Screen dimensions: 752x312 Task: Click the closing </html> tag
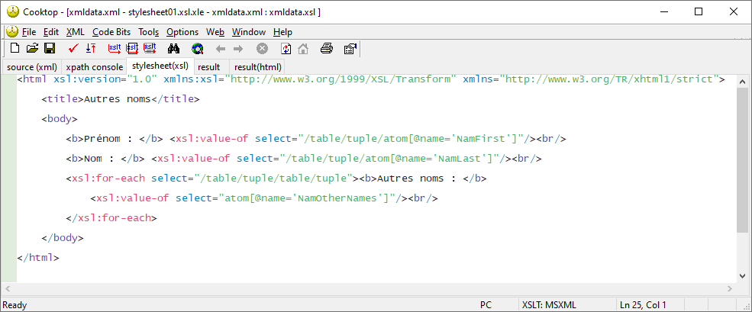38,257
